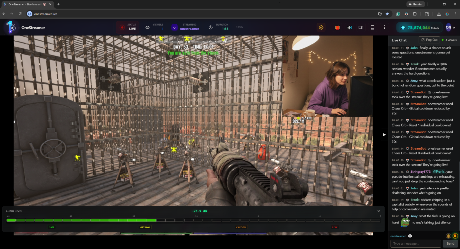Click the duration clock icon
460x249 pixels.
[x=211, y=28]
